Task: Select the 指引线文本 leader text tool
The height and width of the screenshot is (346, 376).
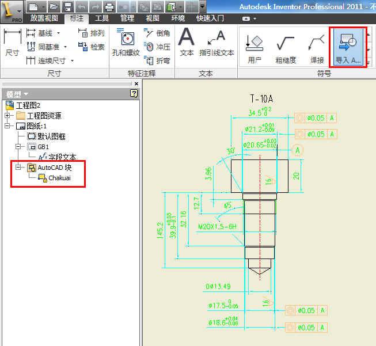Action: click(217, 43)
